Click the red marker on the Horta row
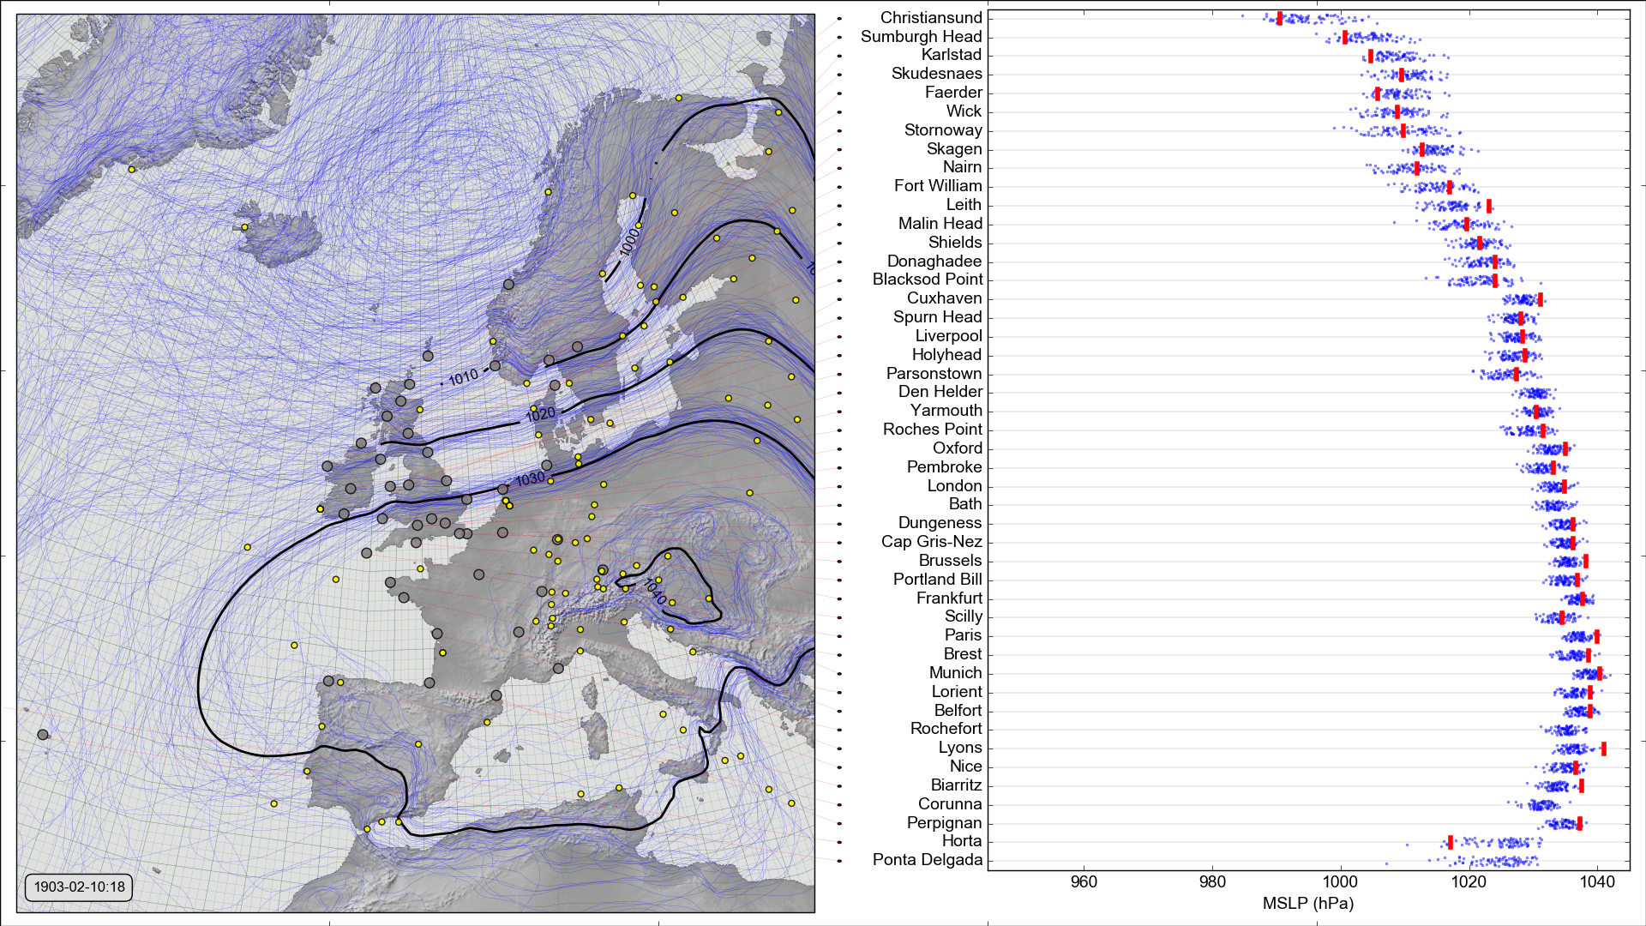The image size is (1646, 926). tap(1451, 842)
